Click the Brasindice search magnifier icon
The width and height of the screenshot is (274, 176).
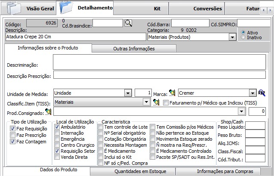click(x=128, y=23)
